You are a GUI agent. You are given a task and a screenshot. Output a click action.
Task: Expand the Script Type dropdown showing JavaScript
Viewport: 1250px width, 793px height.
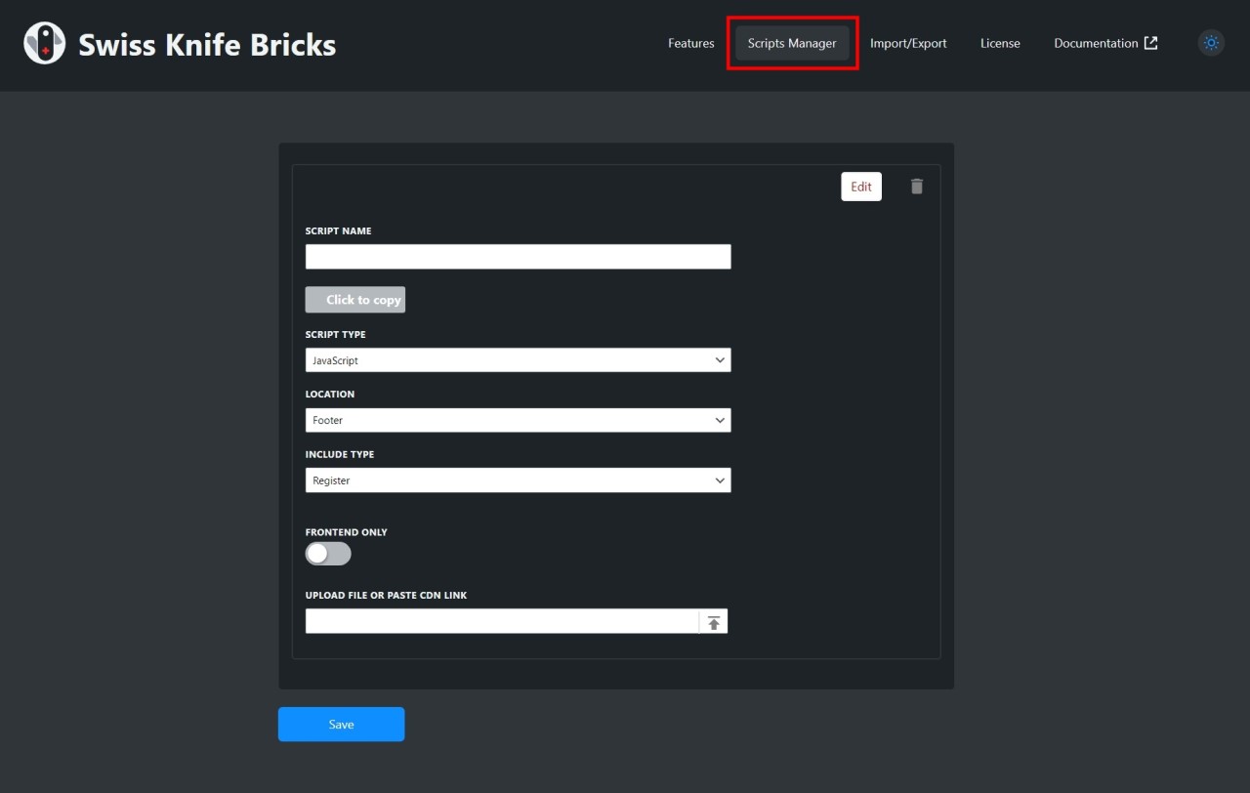click(518, 360)
